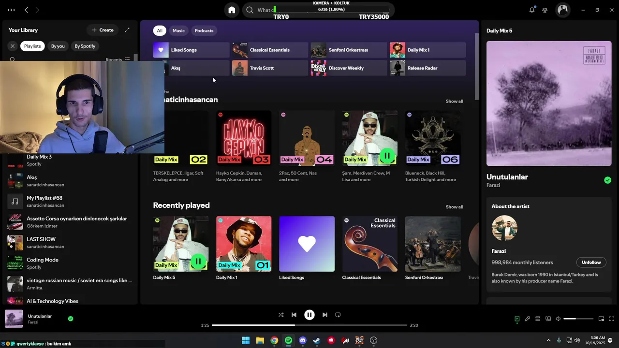Open Steam from the taskbar

317,340
